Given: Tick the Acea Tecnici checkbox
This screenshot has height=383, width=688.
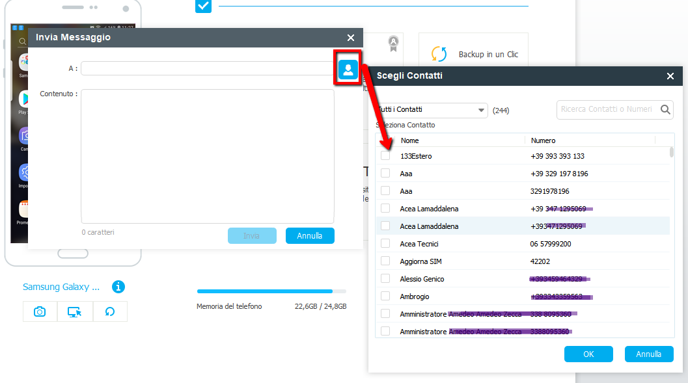Looking at the screenshot, I should [385, 243].
